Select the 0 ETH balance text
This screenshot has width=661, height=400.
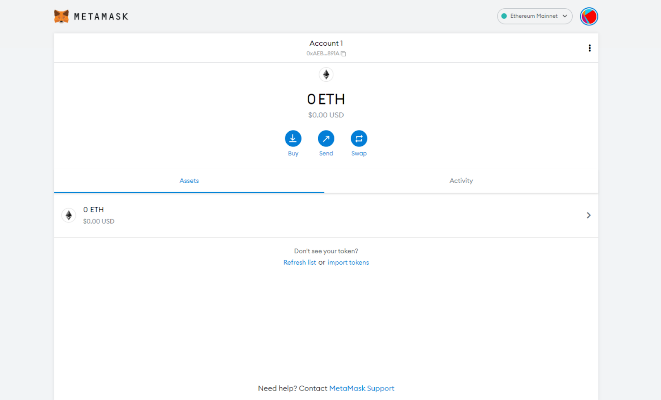click(326, 99)
